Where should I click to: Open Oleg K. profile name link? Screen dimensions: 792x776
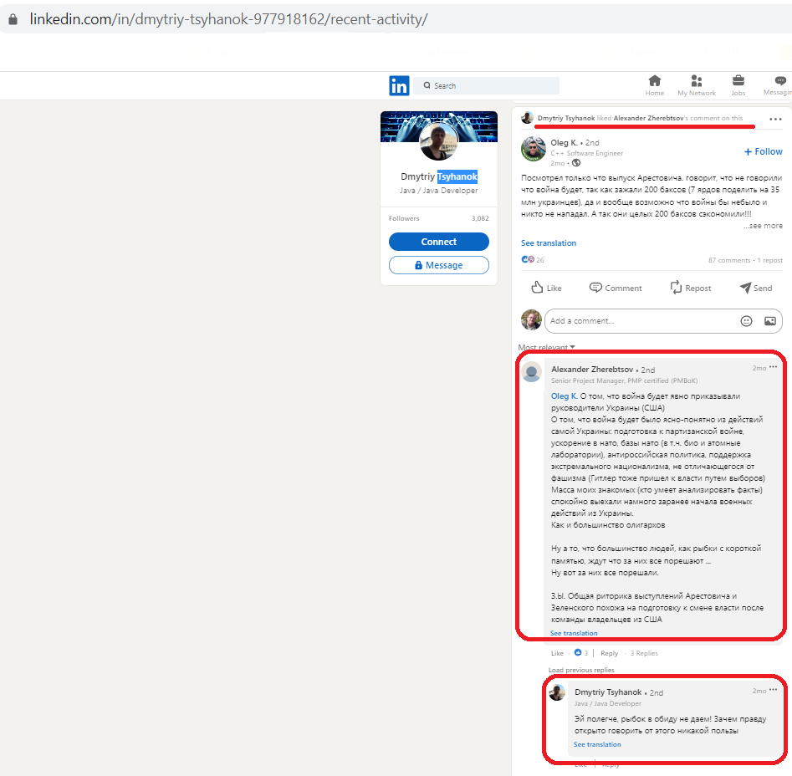564,143
